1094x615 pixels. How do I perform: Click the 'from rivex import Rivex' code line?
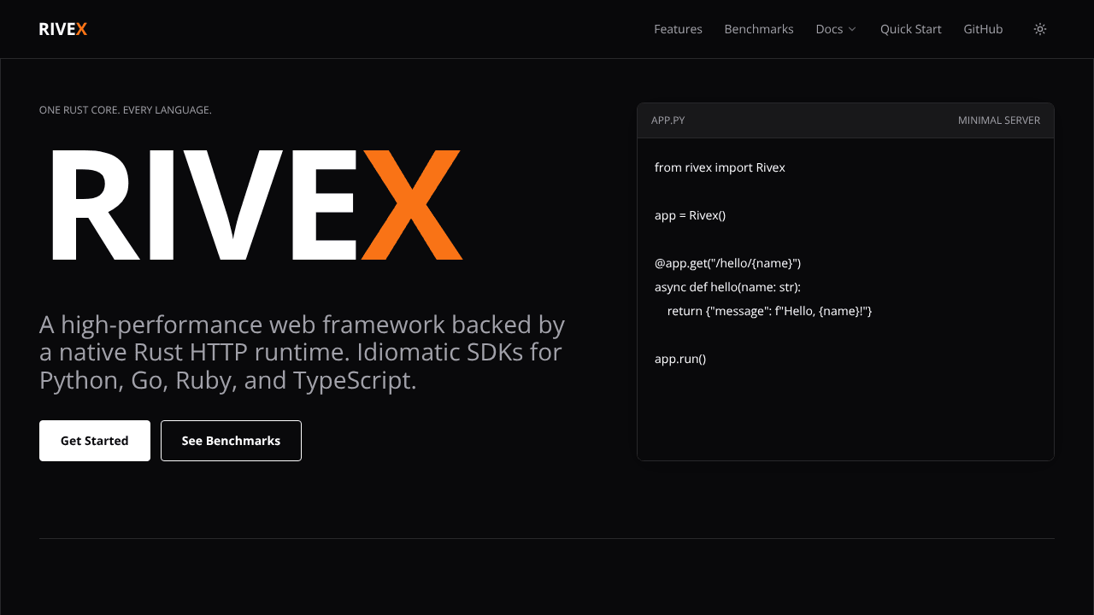[x=720, y=167]
